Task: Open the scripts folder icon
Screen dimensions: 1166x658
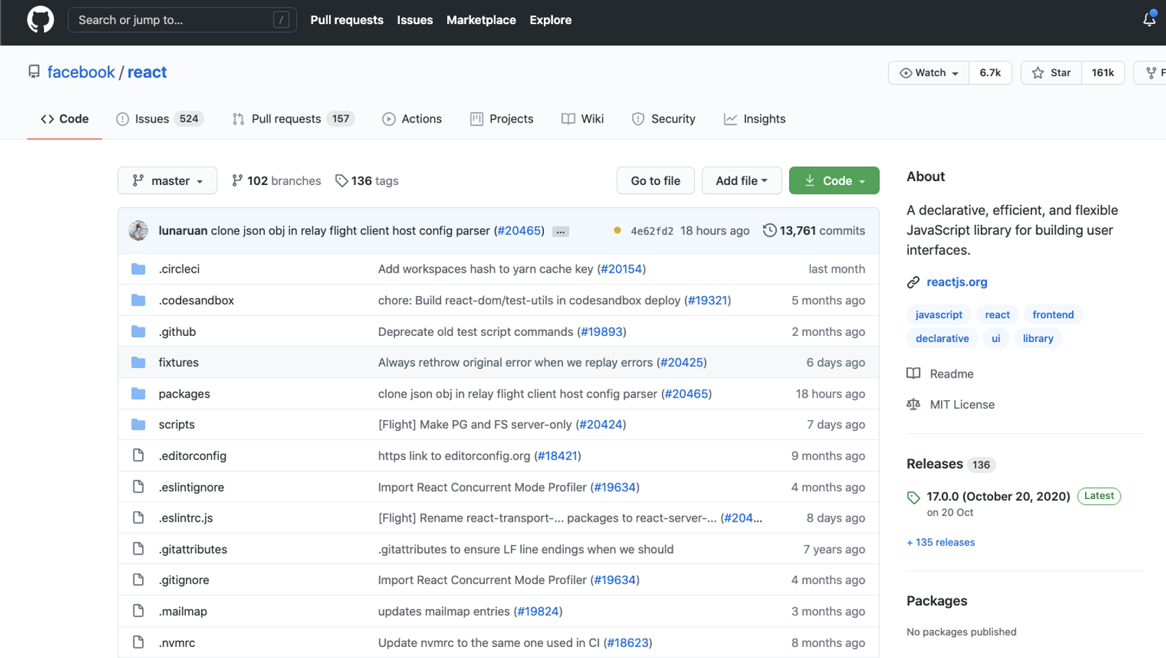Action: click(139, 424)
